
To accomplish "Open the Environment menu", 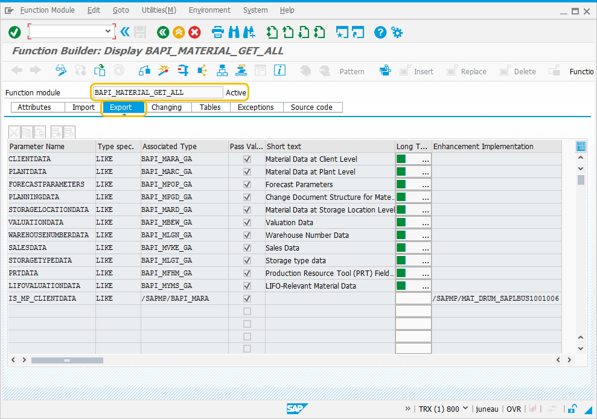I will coord(210,10).
